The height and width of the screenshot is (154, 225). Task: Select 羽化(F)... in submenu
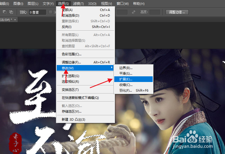[x=133, y=91]
